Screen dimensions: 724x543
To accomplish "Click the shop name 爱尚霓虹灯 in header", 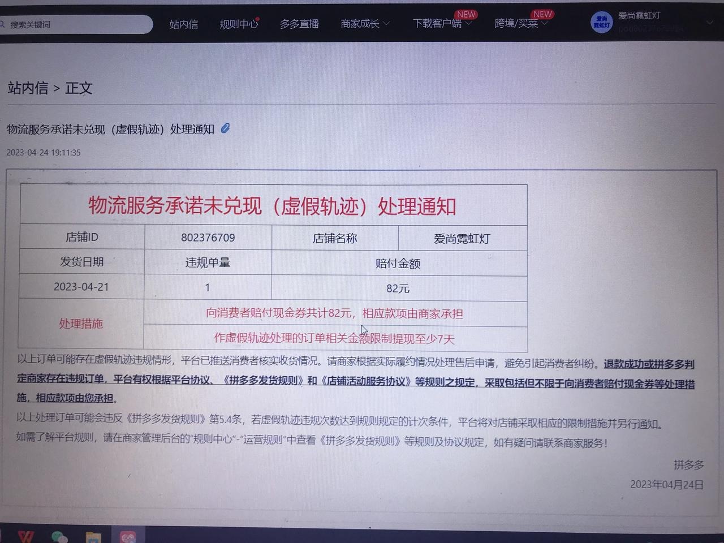I will tap(639, 16).
